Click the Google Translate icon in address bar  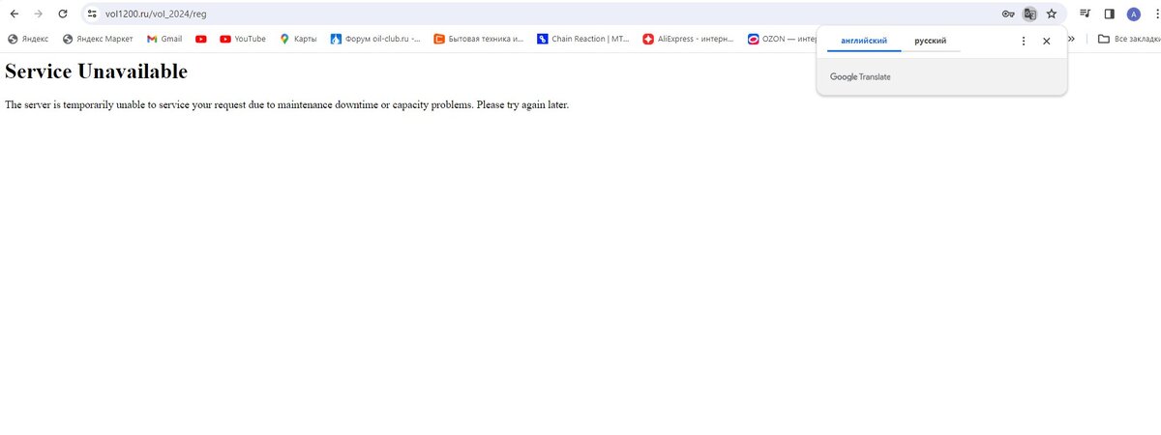(x=1030, y=14)
